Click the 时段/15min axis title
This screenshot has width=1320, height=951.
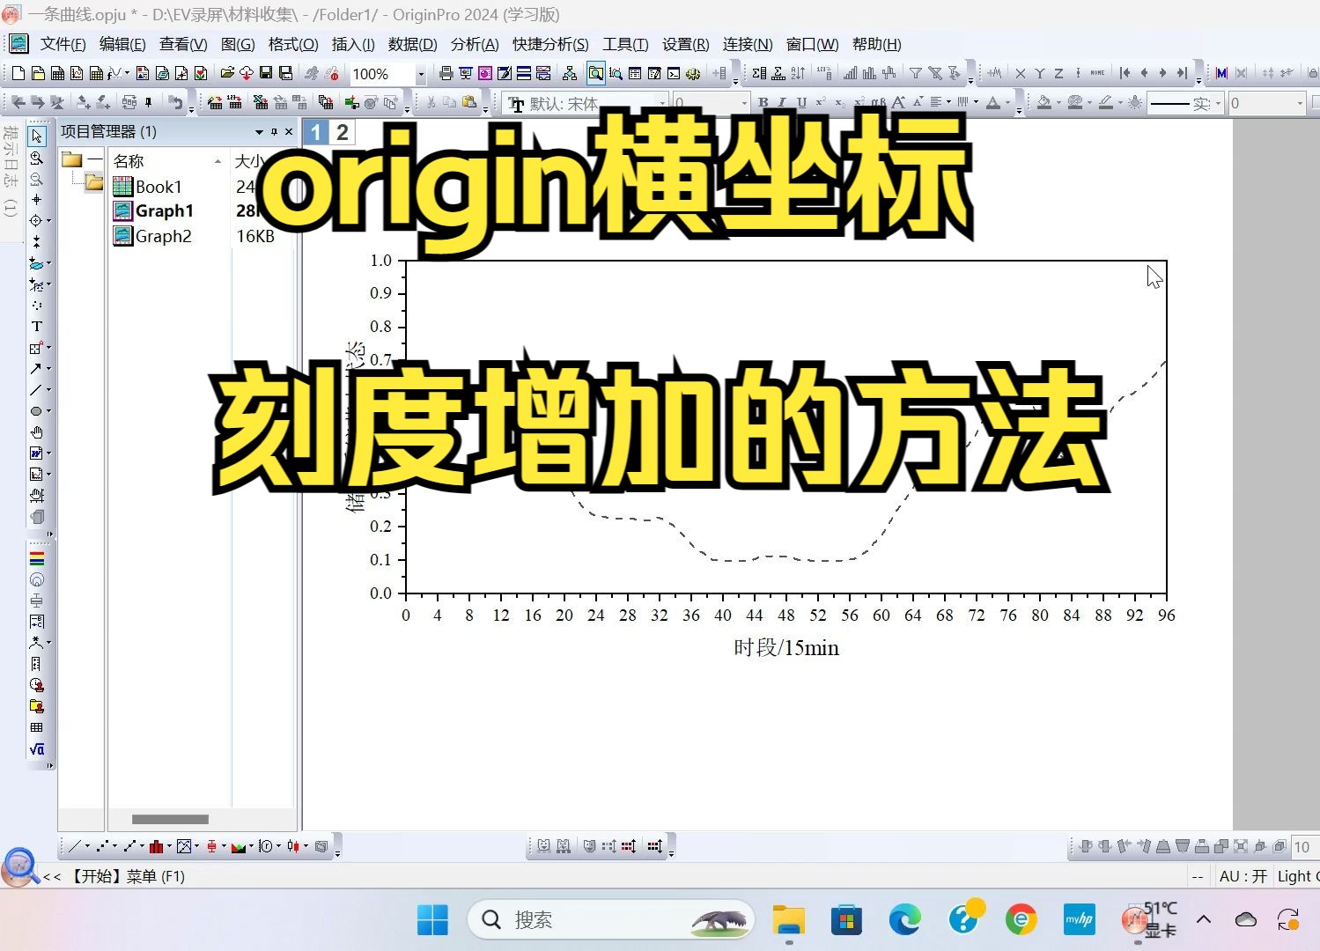tap(786, 648)
